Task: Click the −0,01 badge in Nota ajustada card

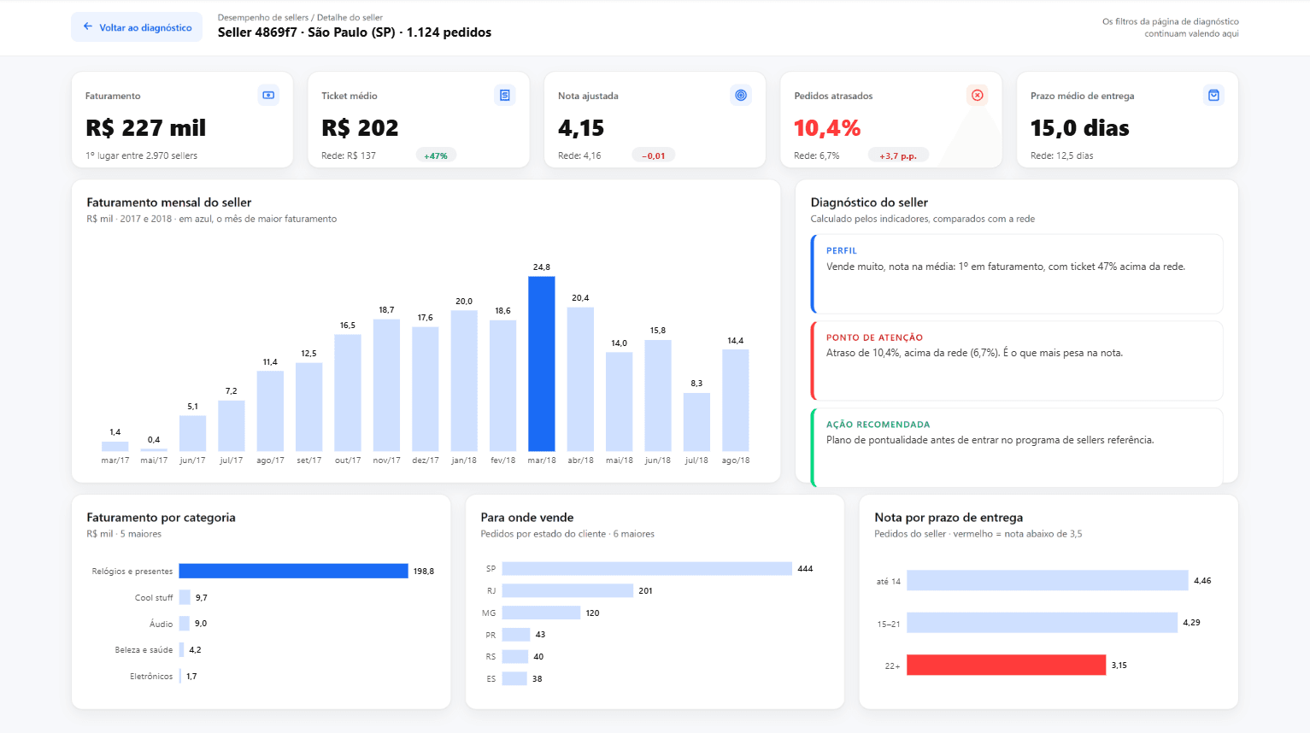Action: click(654, 155)
